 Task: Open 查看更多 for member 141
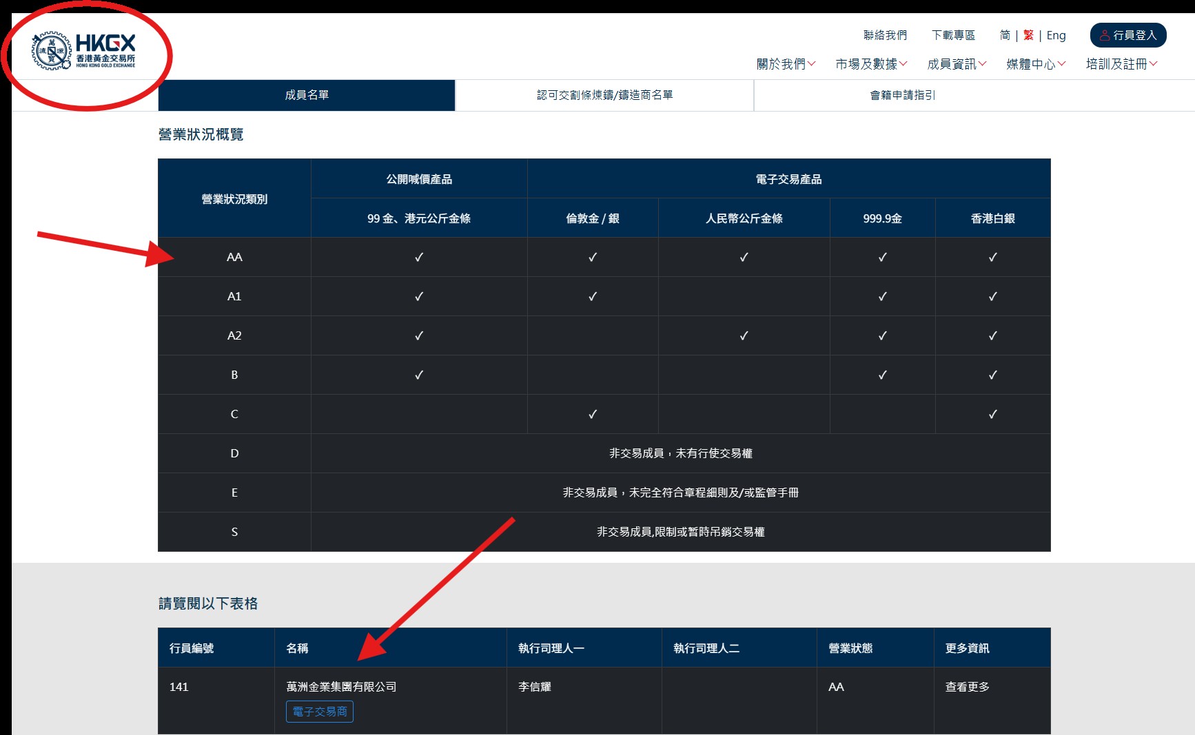[x=967, y=687]
